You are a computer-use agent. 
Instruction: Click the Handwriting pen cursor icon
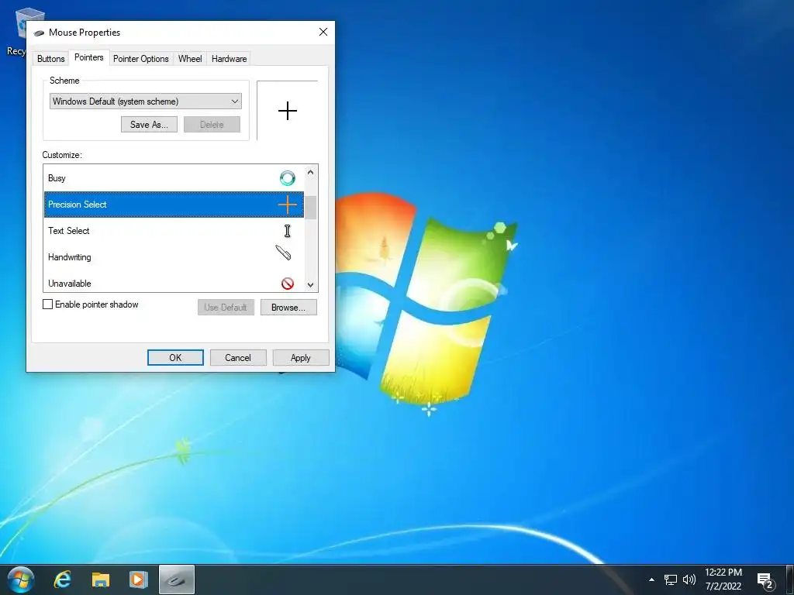283,253
